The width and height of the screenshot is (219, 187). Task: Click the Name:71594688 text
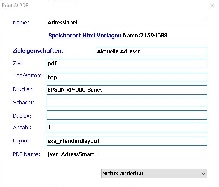pos(145,36)
